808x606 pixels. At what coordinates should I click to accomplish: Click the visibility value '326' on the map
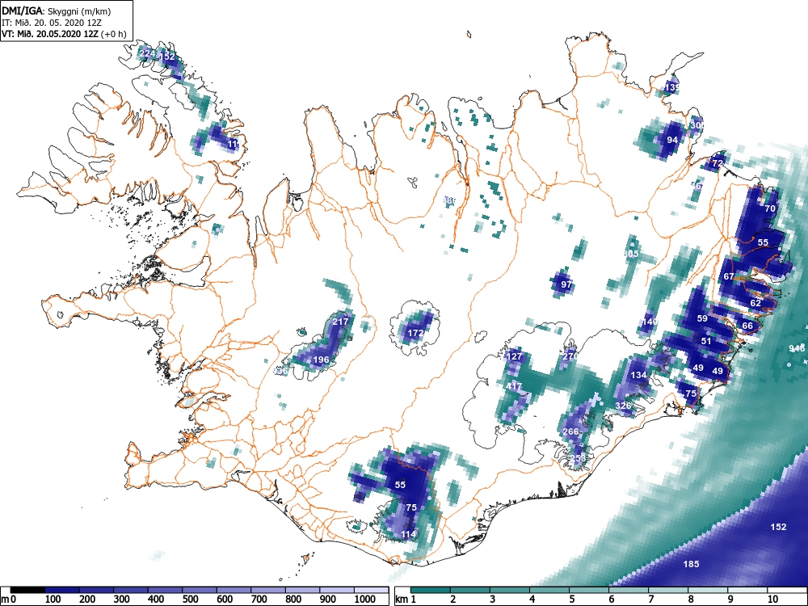pyautogui.click(x=623, y=406)
